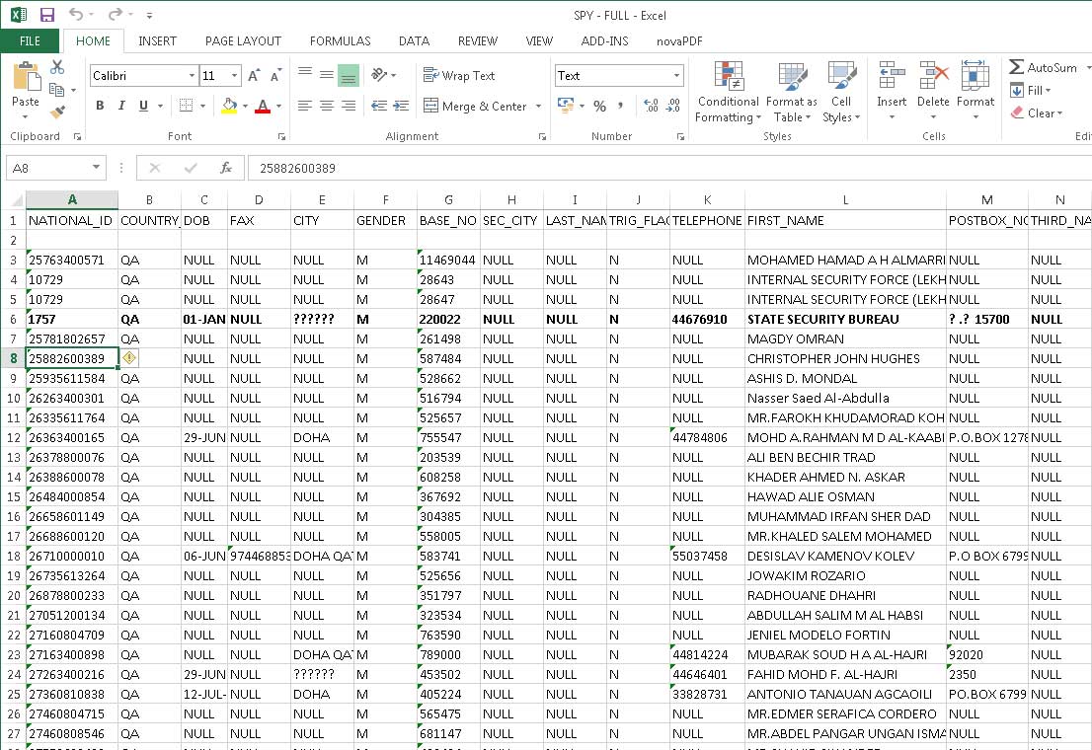Image resolution: width=1092 pixels, height=750 pixels.
Task: Center text horizontally in cell
Action: click(x=326, y=106)
